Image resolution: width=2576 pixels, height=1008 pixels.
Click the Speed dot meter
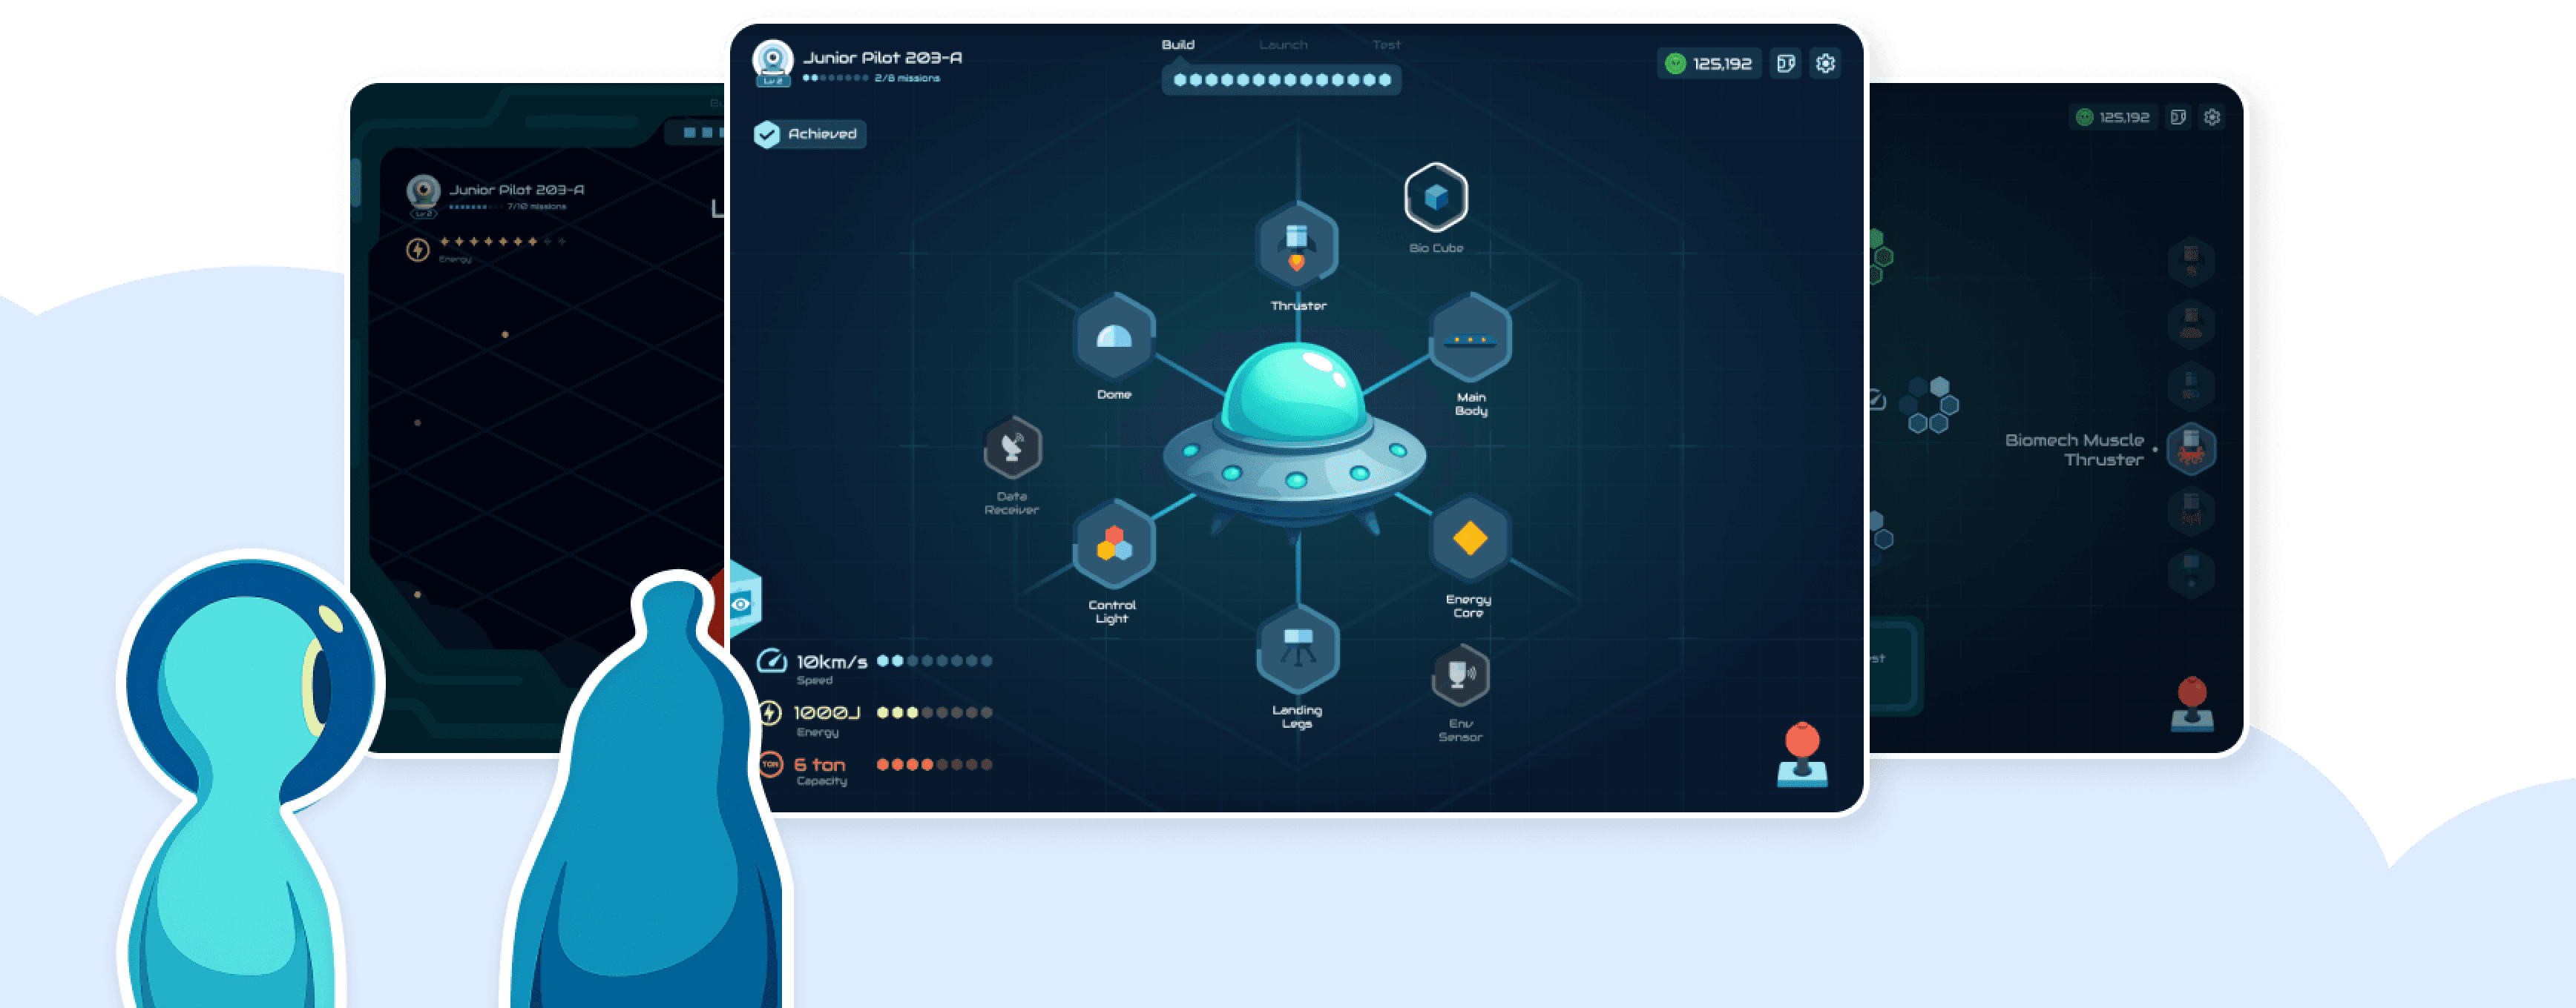click(x=934, y=660)
